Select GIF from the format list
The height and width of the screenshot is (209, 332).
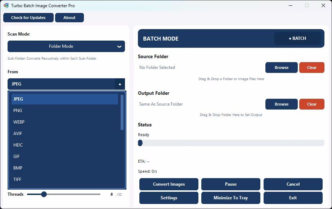click(x=65, y=157)
